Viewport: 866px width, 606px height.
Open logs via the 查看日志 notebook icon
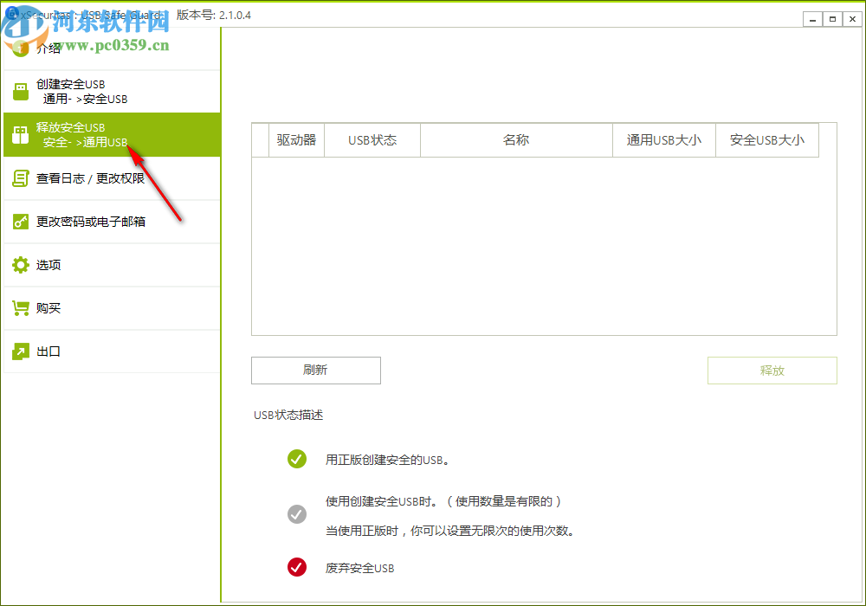[x=19, y=178]
